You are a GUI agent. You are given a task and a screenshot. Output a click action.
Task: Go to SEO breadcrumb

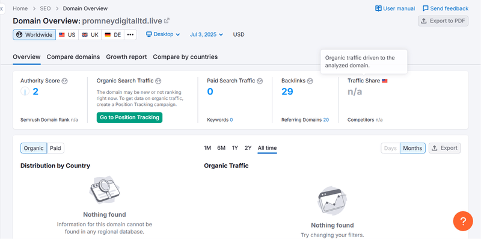[x=46, y=8]
